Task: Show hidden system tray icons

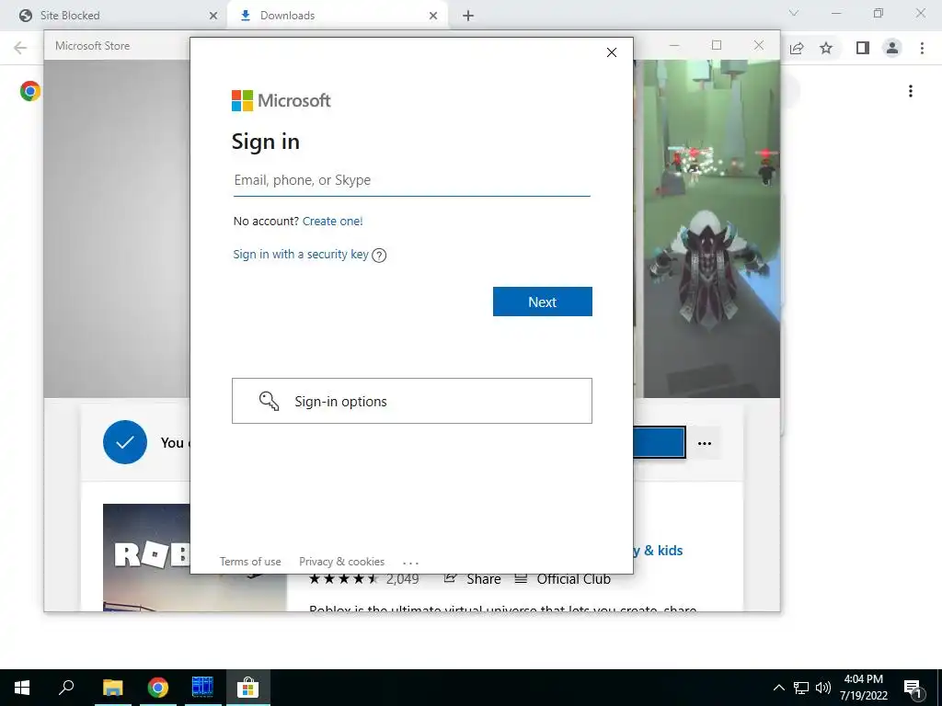Action: (778, 688)
